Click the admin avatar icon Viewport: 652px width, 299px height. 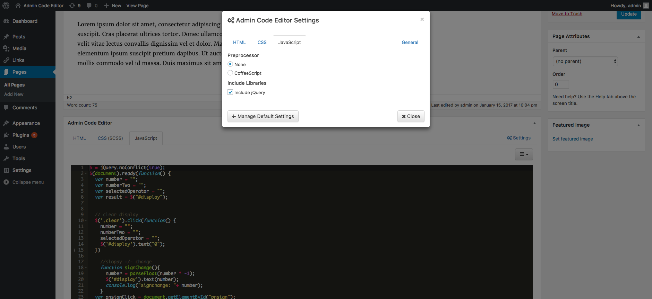pos(646,6)
